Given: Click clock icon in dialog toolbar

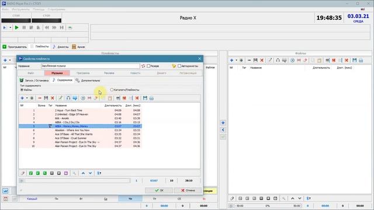Looking at the screenshot, I should click(83, 98).
